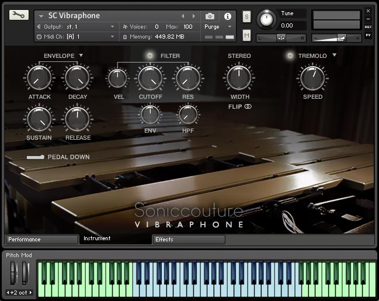Viewport: 379px width, 301px height.
Task: Click the Tune knob in the header
Action: (266, 19)
